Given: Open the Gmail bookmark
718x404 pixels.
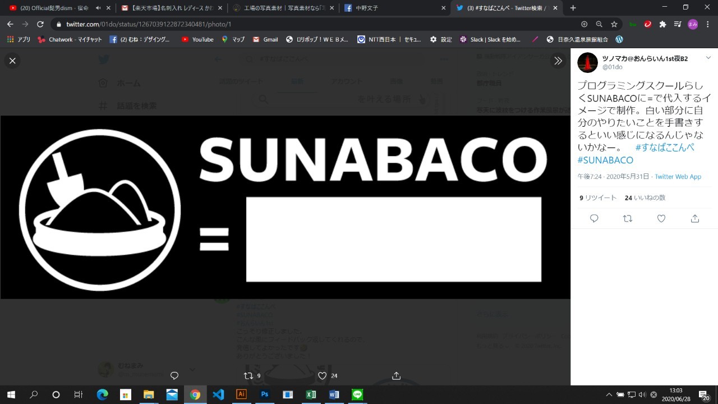Looking at the screenshot, I should 265,39.
